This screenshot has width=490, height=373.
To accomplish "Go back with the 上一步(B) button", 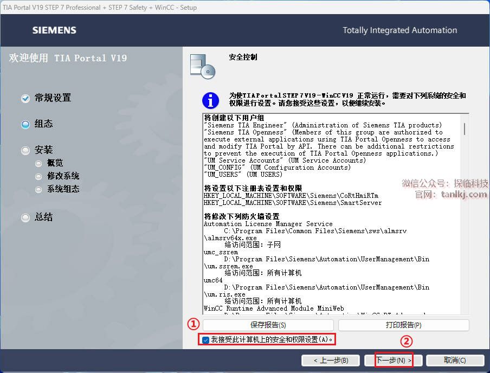I will pos(331,361).
